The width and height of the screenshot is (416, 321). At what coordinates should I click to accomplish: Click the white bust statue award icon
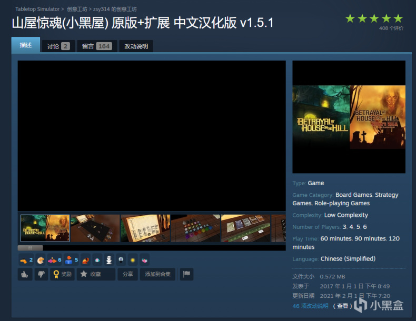[x=109, y=260]
